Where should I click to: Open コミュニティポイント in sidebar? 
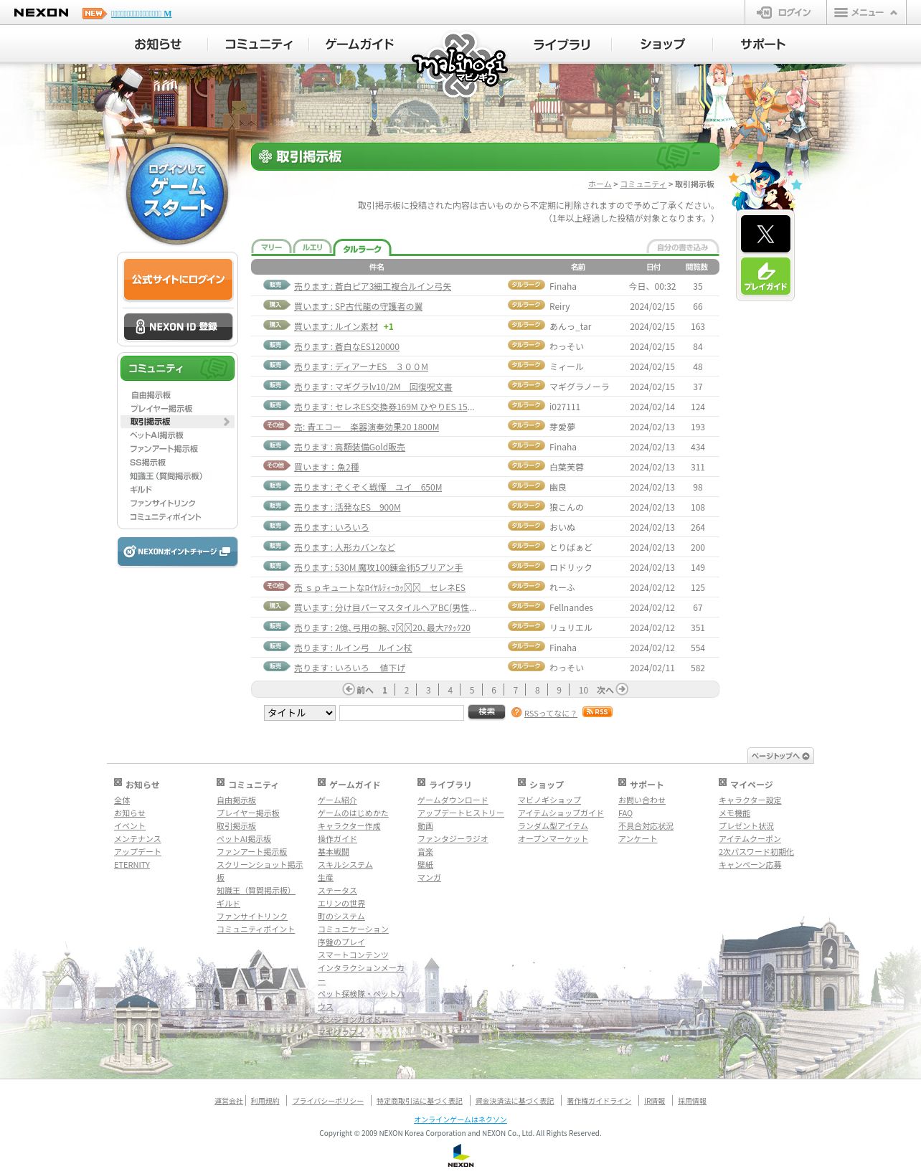coord(165,517)
